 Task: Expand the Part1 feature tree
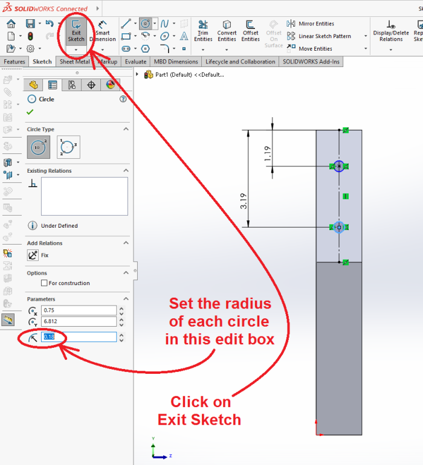point(138,75)
